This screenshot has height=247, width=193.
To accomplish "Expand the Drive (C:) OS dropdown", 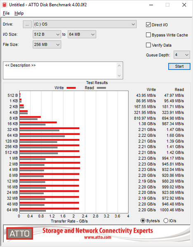I will (x=85, y=24).
